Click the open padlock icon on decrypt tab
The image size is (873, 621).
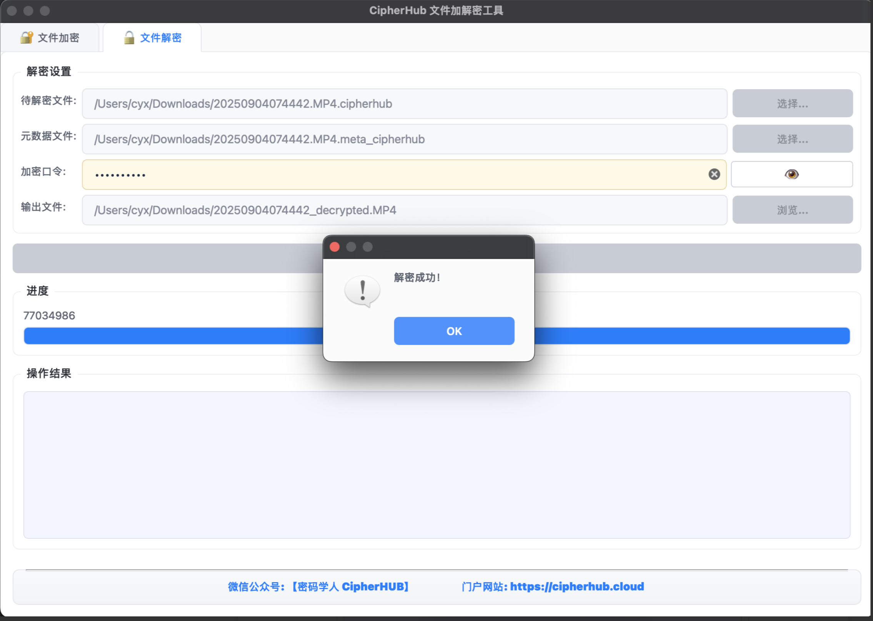(x=129, y=37)
